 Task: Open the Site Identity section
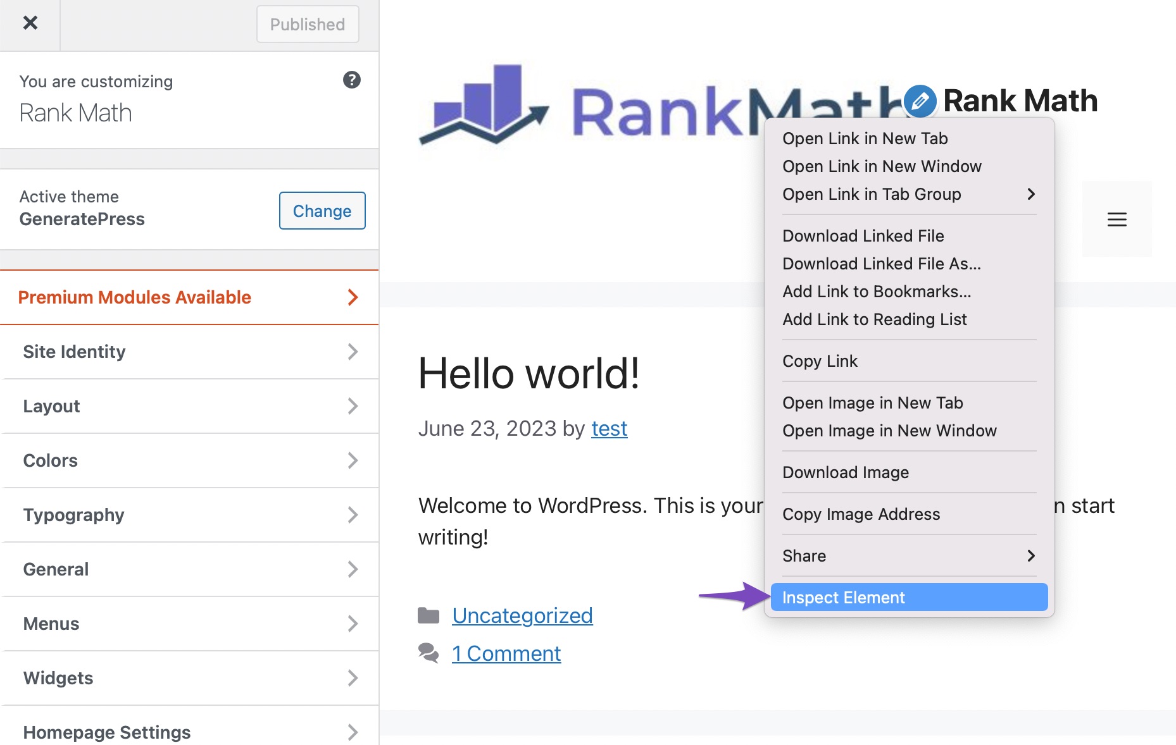tap(189, 352)
